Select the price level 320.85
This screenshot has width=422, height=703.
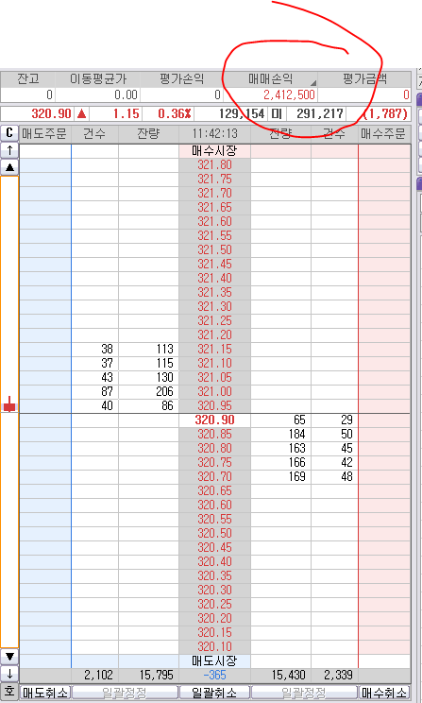214,434
